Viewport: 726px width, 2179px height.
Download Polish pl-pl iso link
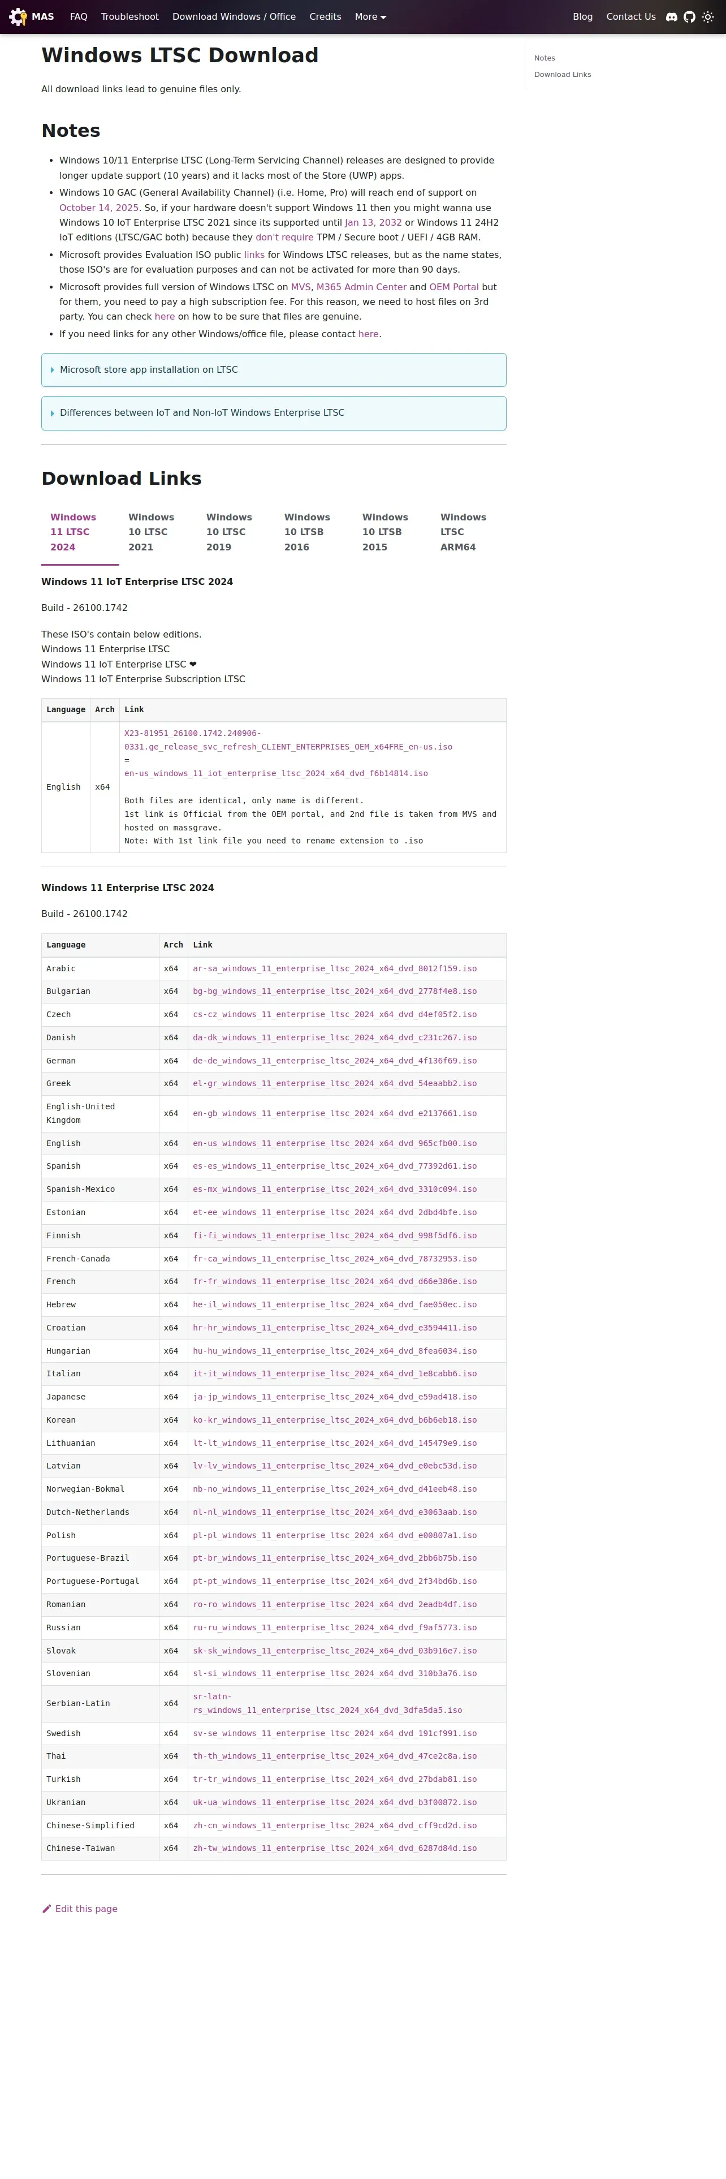[335, 1535]
